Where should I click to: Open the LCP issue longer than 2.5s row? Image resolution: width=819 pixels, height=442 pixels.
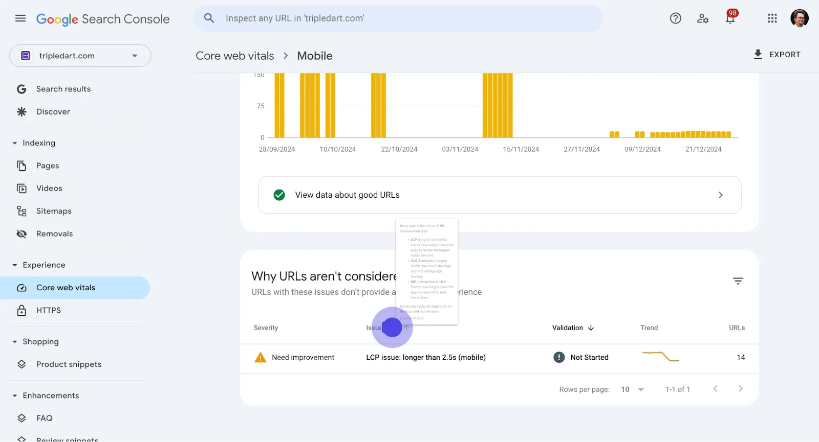pos(499,358)
